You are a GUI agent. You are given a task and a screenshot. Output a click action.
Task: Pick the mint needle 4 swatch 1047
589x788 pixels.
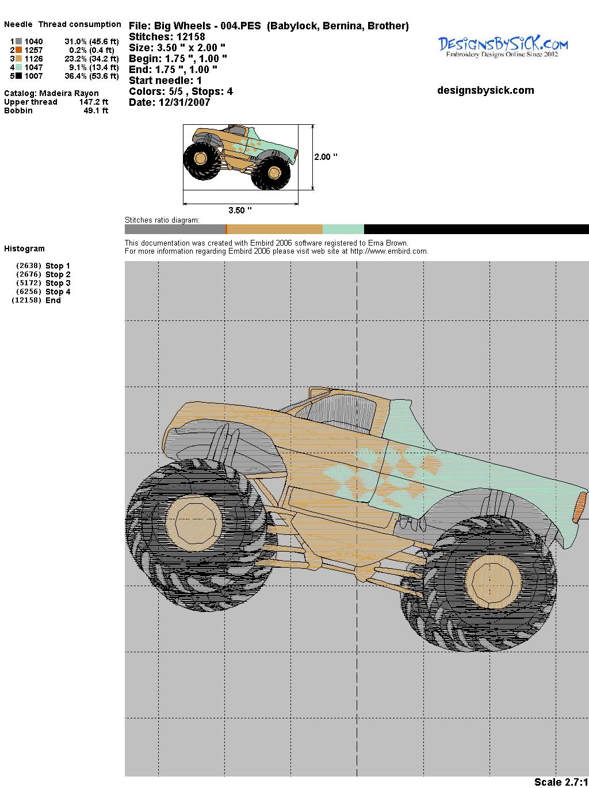19,67
